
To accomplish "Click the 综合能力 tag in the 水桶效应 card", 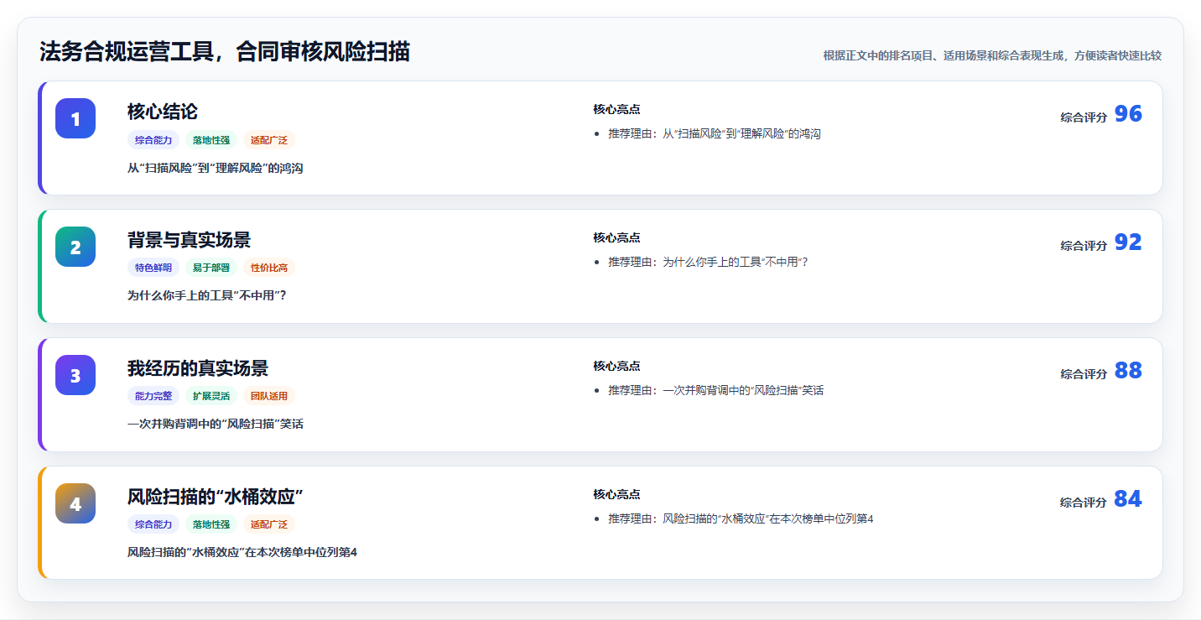I will point(153,524).
